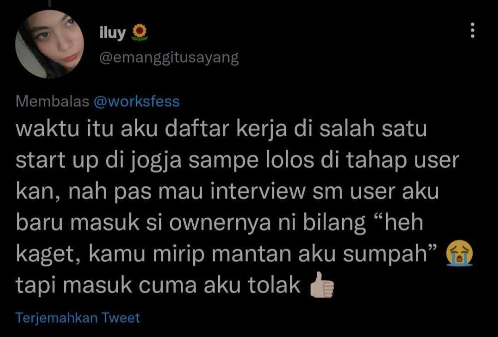Click the sunflower emoji beside iluy
Image resolution: width=498 pixels, height=337 pixels.
(x=139, y=33)
